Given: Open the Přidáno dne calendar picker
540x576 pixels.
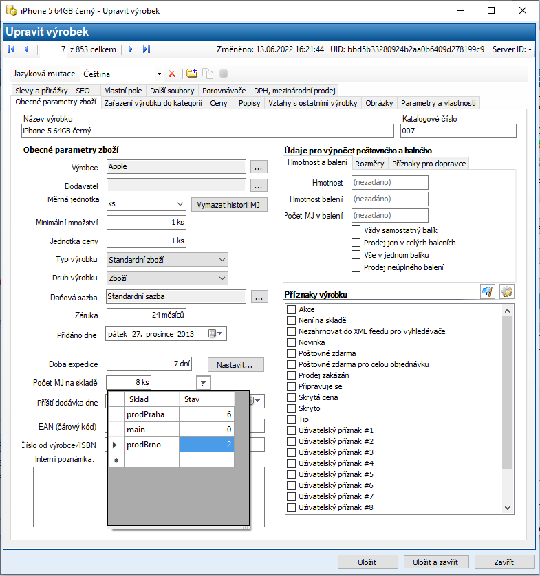Looking at the screenshot, I should [213, 334].
